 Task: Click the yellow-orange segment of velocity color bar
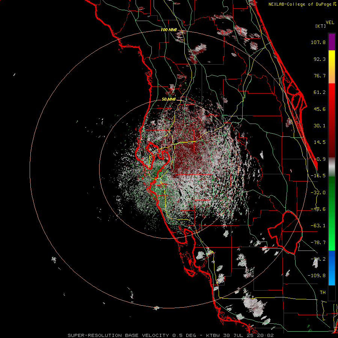[x=332, y=67]
